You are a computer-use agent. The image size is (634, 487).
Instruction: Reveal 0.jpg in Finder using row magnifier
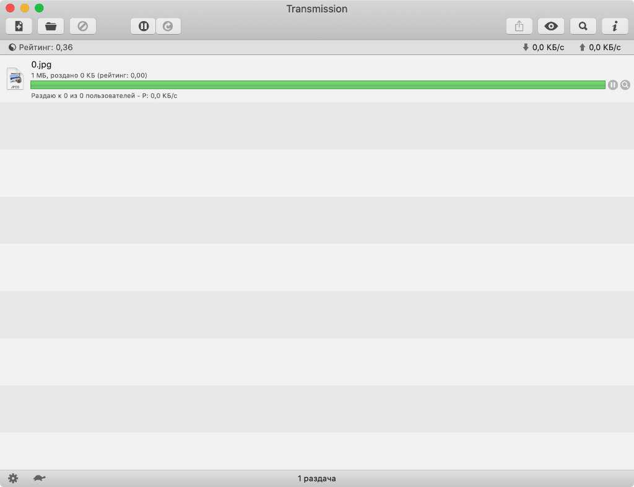coord(625,85)
